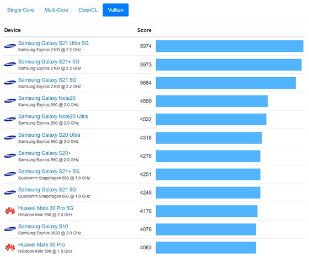Viewport: 309px width, 257px height.
Task: Open the Samsung Galaxy S20 Ultra link
Action: (x=49, y=135)
